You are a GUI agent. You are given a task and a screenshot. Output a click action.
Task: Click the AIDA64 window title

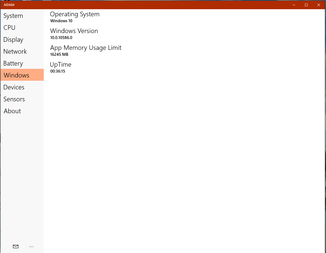pos(9,5)
